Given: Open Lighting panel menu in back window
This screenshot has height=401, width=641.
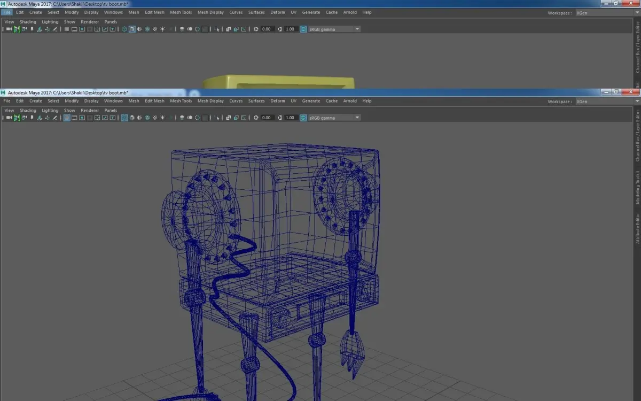Looking at the screenshot, I should (50, 22).
